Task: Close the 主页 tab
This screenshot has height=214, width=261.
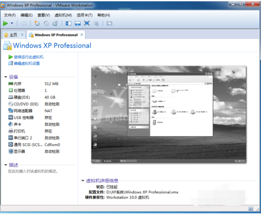Action: click(x=22, y=35)
